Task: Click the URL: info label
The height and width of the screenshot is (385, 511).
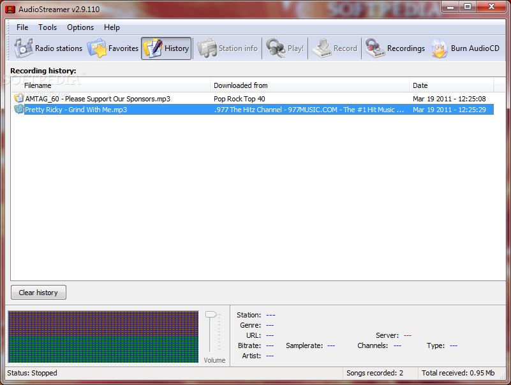Action: pos(253,335)
